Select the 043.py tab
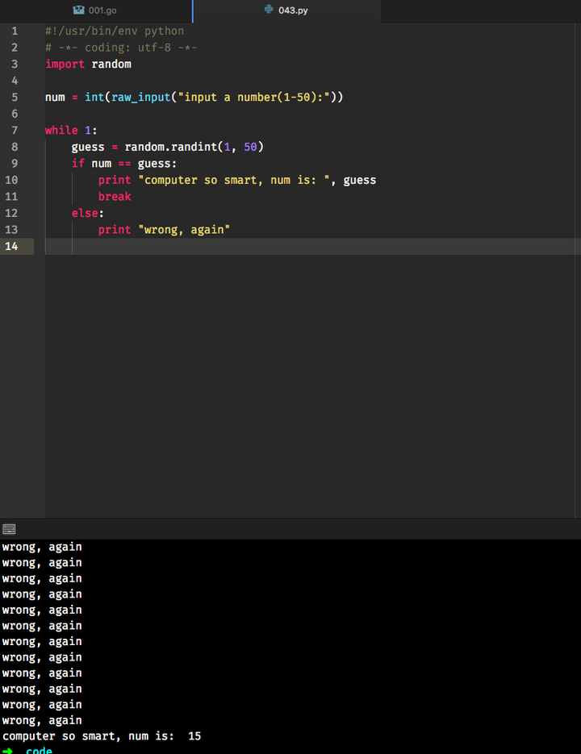Viewport: 581px width, 754px height. pyautogui.click(x=287, y=10)
